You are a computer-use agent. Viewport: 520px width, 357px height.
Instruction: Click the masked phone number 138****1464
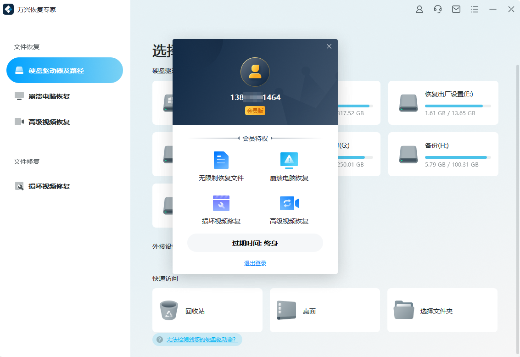[255, 97]
